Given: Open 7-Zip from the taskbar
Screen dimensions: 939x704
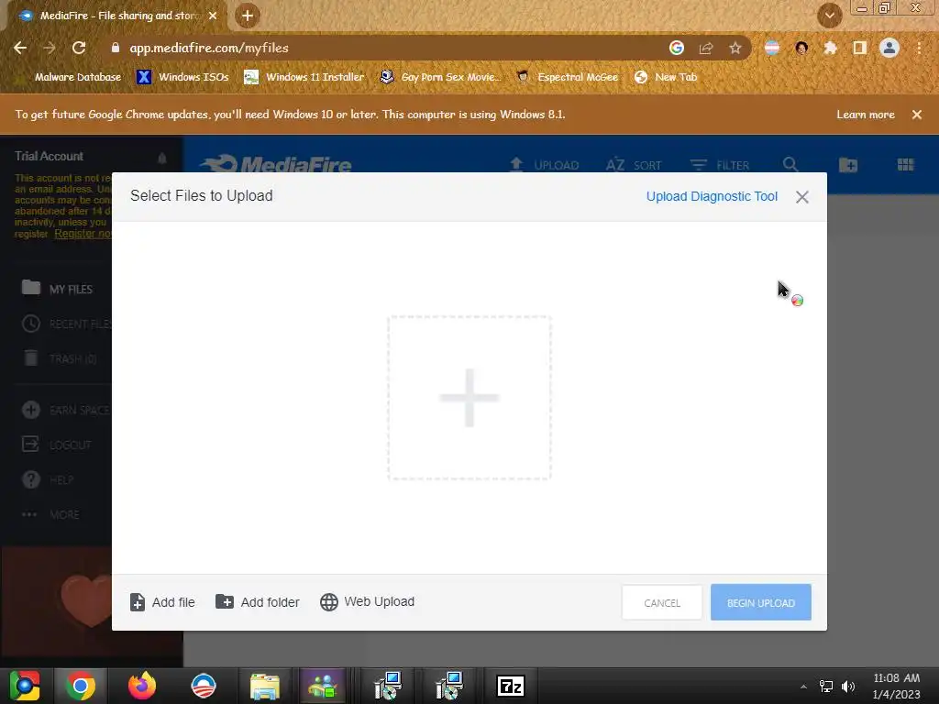Looking at the screenshot, I should coord(511,686).
